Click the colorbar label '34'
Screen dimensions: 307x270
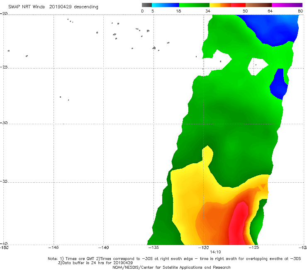pos(208,11)
